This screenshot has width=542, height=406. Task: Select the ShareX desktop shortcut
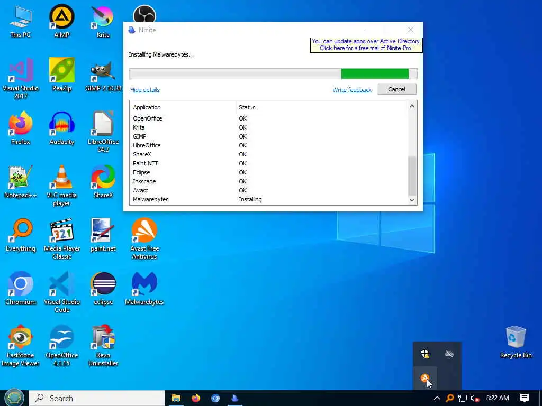(x=103, y=182)
